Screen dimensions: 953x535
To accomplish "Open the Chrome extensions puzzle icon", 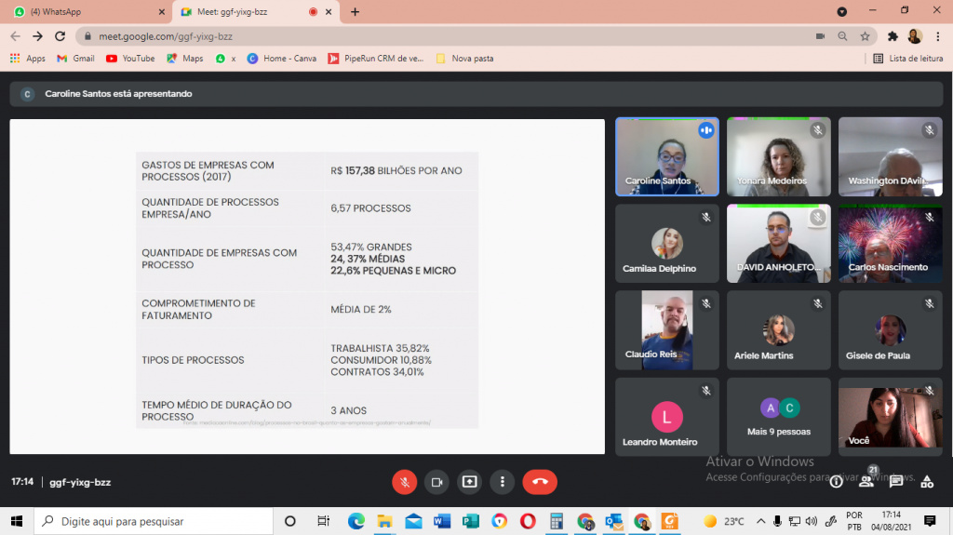I will [893, 36].
